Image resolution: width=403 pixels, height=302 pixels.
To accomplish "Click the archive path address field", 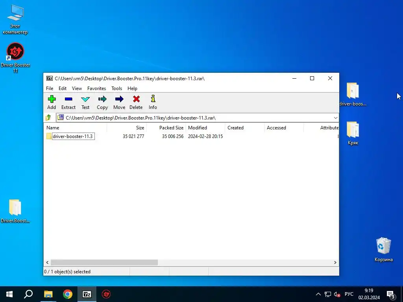I will click(198, 118).
